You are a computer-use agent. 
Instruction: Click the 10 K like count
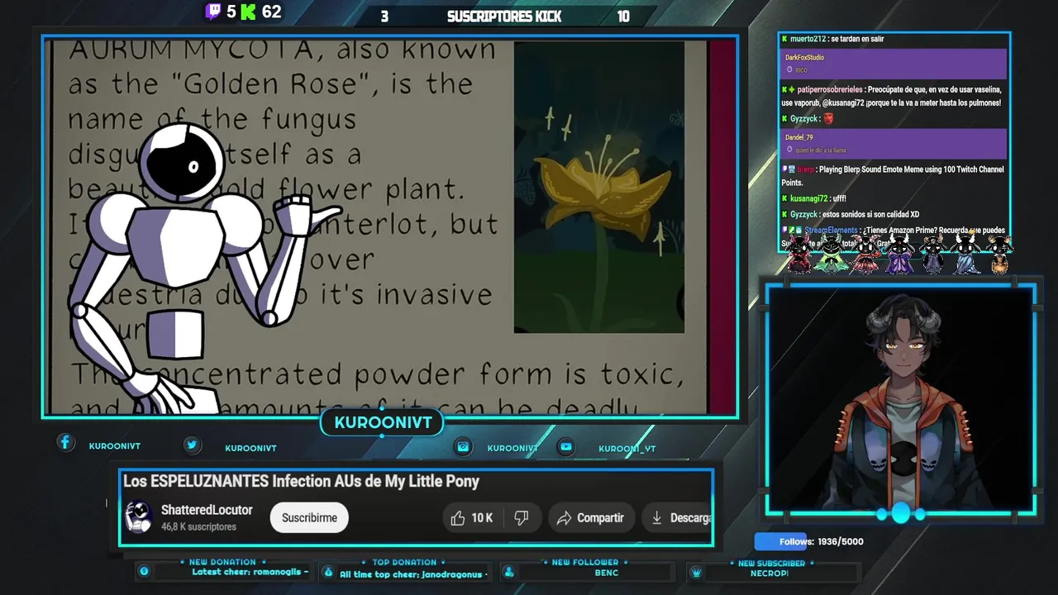(482, 518)
